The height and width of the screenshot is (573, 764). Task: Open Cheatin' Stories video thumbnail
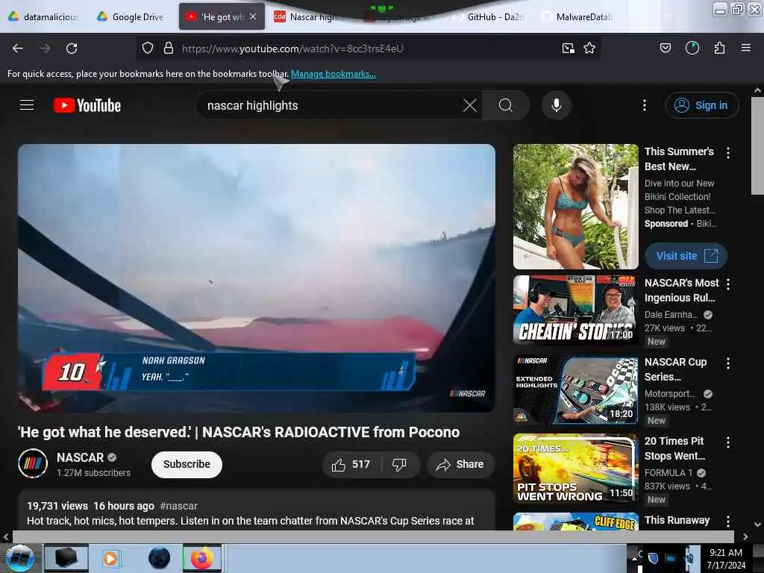(x=575, y=310)
